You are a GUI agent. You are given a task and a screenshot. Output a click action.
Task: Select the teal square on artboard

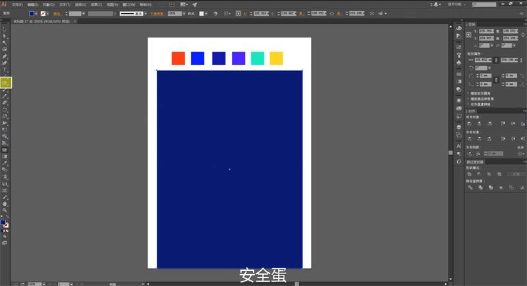(258, 59)
